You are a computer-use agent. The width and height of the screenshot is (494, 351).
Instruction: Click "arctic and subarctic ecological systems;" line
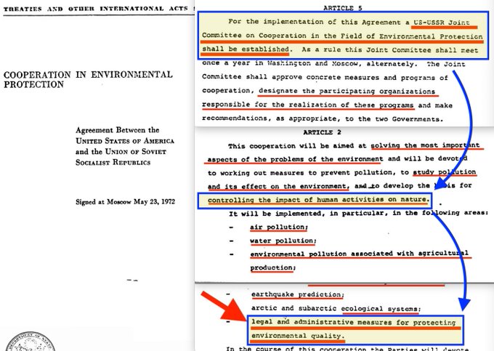[336, 308]
